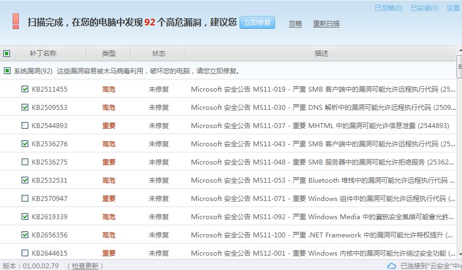Select the KB2511455 patch name

49,89
